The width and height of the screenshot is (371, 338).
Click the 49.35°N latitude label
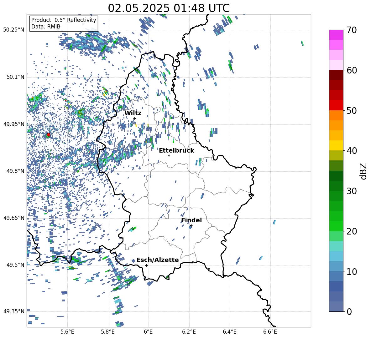click(x=14, y=311)
